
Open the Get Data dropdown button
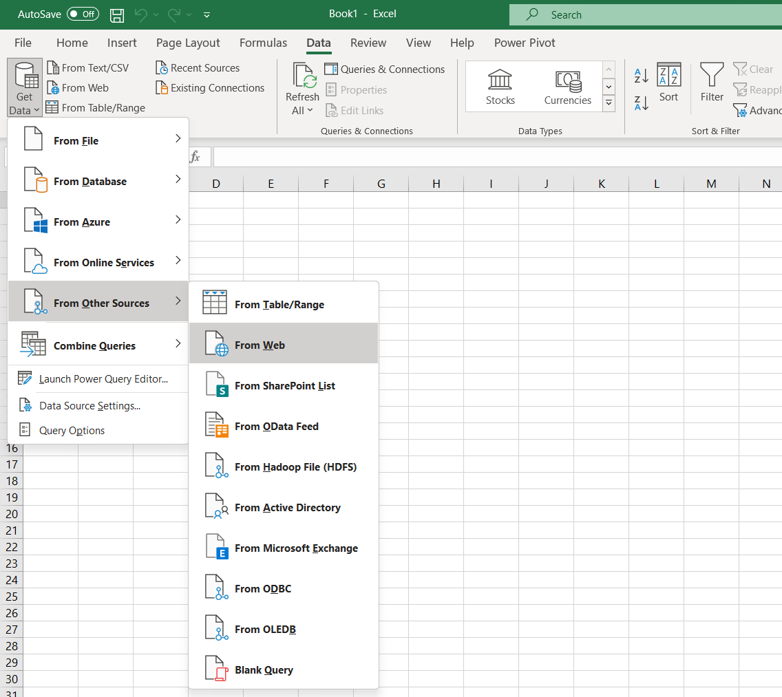(24, 88)
